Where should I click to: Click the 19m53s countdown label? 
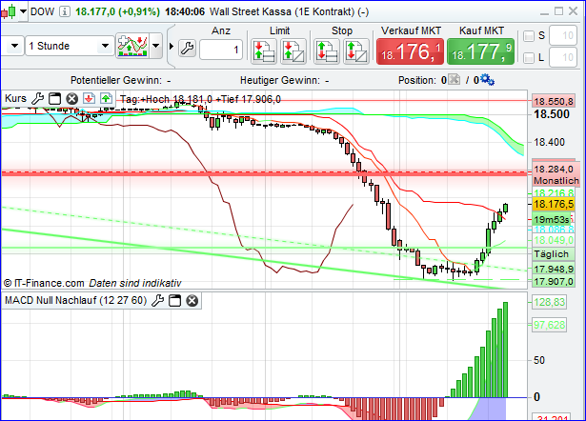point(552,219)
